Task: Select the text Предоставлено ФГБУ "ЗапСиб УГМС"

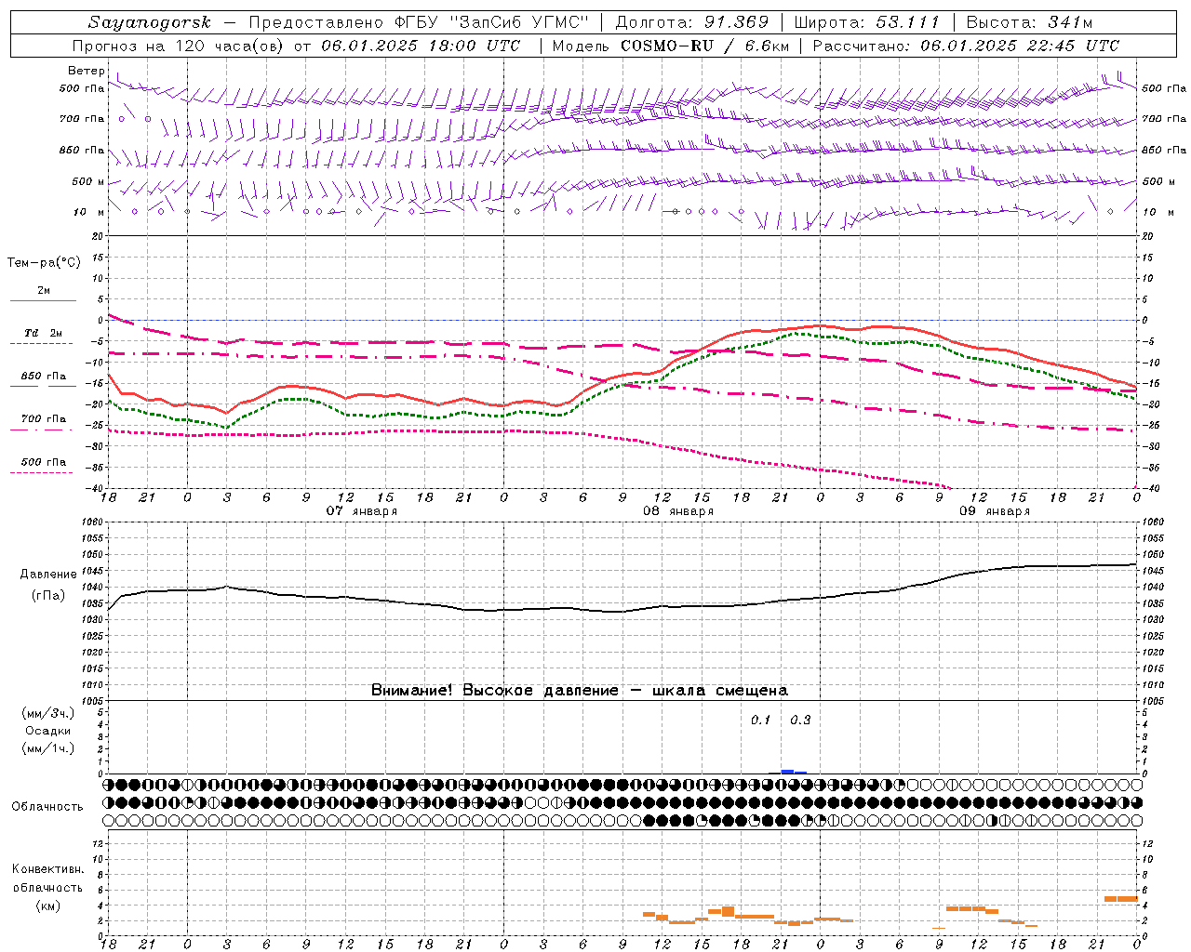Action: coord(420,22)
